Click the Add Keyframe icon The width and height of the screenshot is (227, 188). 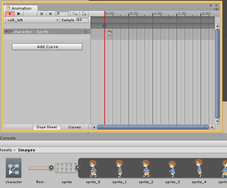74,14
